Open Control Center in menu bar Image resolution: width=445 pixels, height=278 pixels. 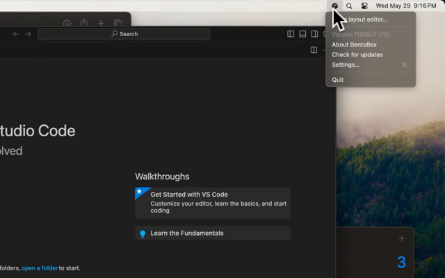[364, 6]
